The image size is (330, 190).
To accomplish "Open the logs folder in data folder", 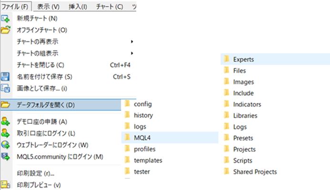I will point(140,127).
